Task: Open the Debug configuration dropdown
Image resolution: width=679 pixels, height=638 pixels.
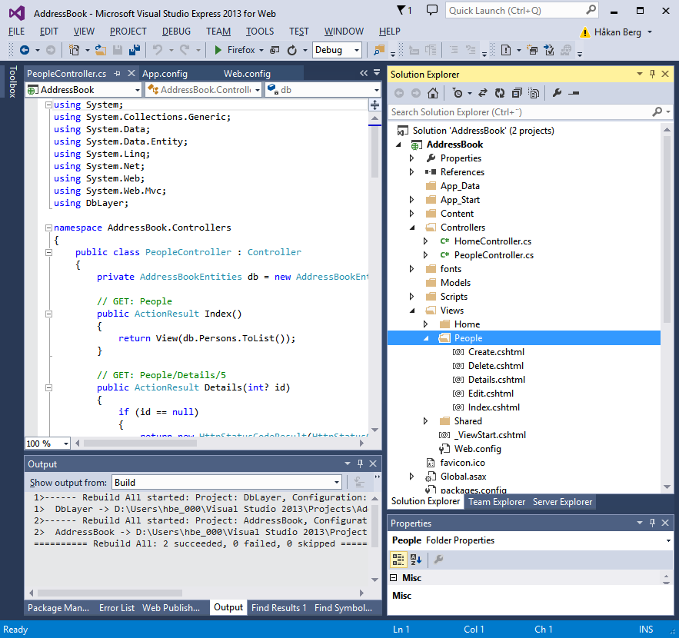Action: (337, 50)
